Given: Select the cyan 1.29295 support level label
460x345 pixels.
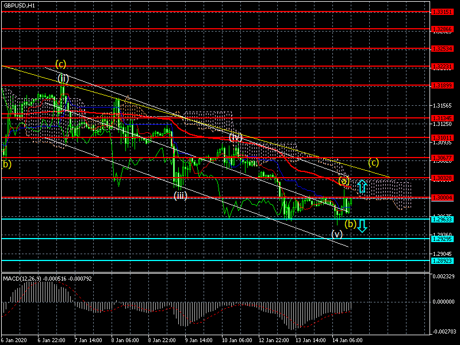Looking at the screenshot, I should (442, 239).
